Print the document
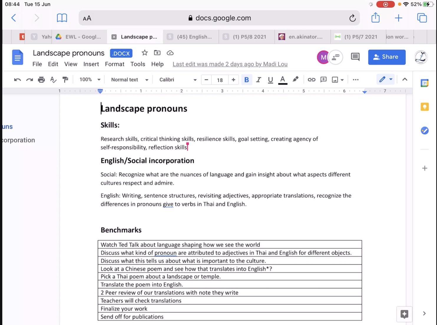Image resolution: width=437 pixels, height=325 pixels. point(41,80)
